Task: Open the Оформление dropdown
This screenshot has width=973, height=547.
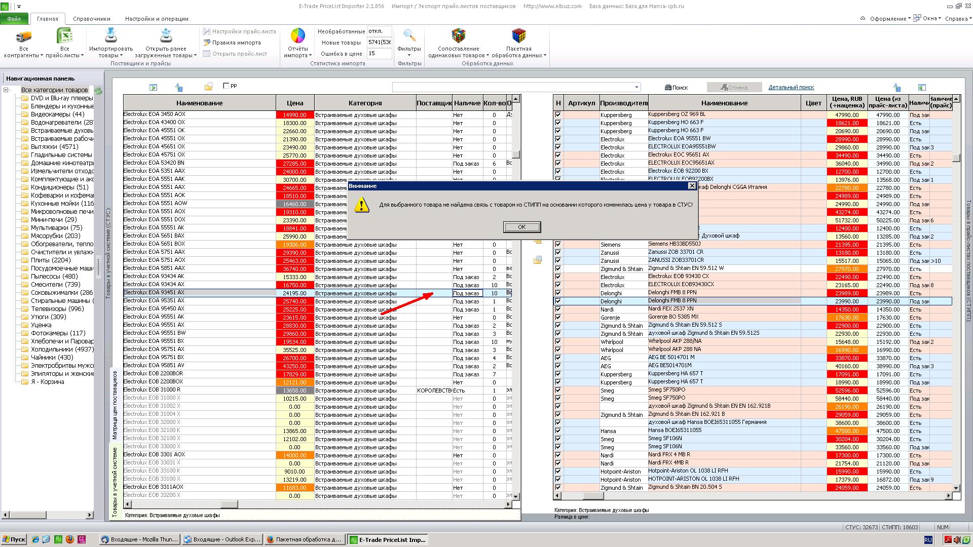Action: coord(890,19)
